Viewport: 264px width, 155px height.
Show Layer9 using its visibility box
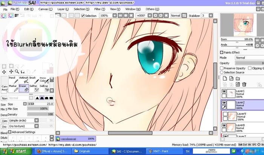point(225,114)
